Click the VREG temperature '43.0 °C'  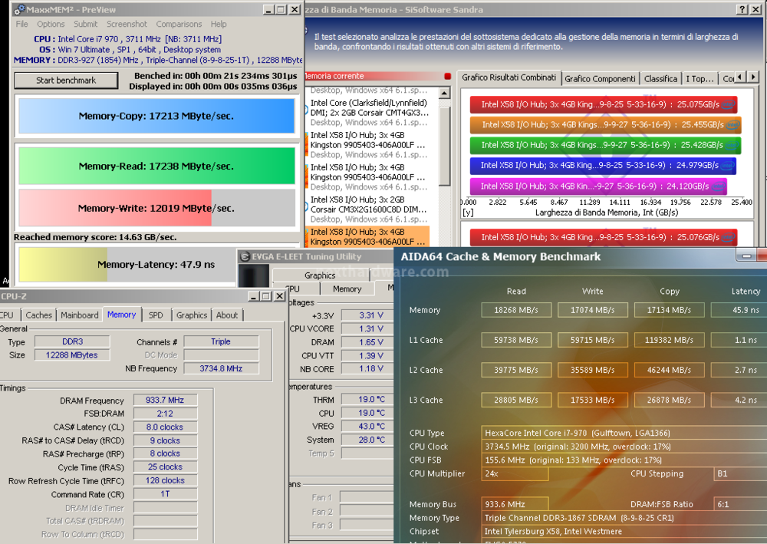point(368,427)
